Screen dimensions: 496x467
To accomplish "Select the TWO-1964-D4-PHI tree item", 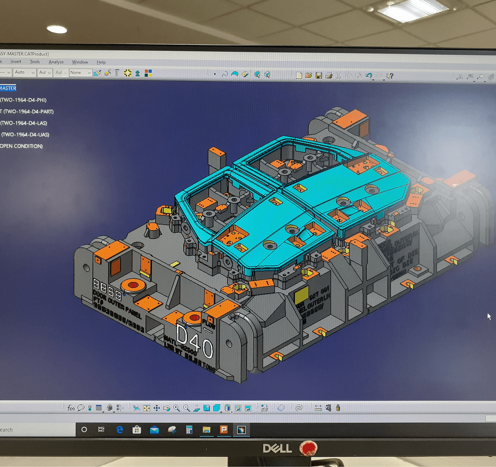I will click(23, 100).
